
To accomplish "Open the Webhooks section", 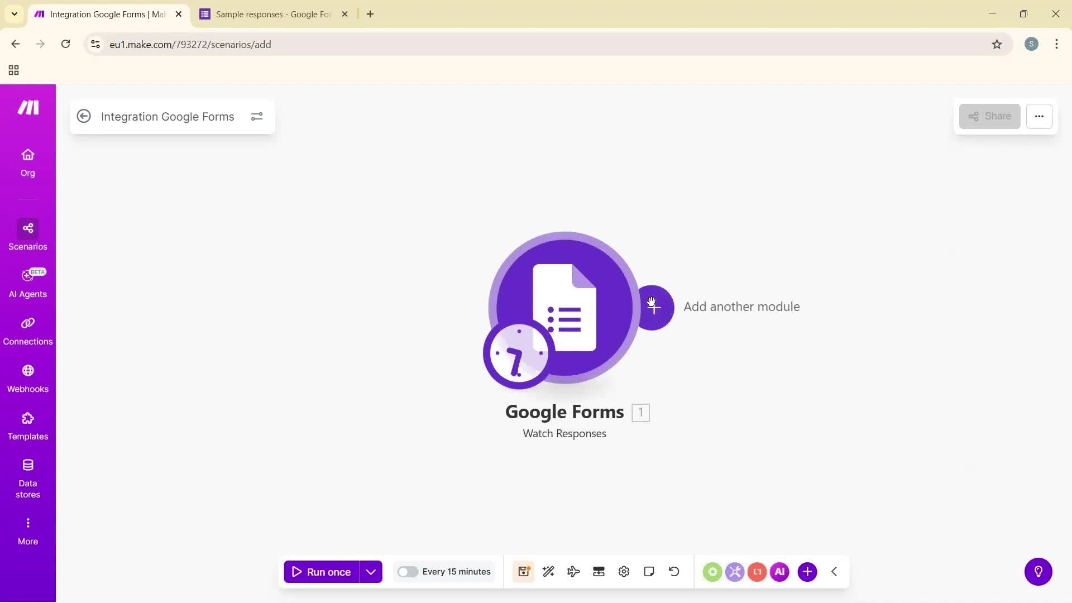I will tap(28, 379).
